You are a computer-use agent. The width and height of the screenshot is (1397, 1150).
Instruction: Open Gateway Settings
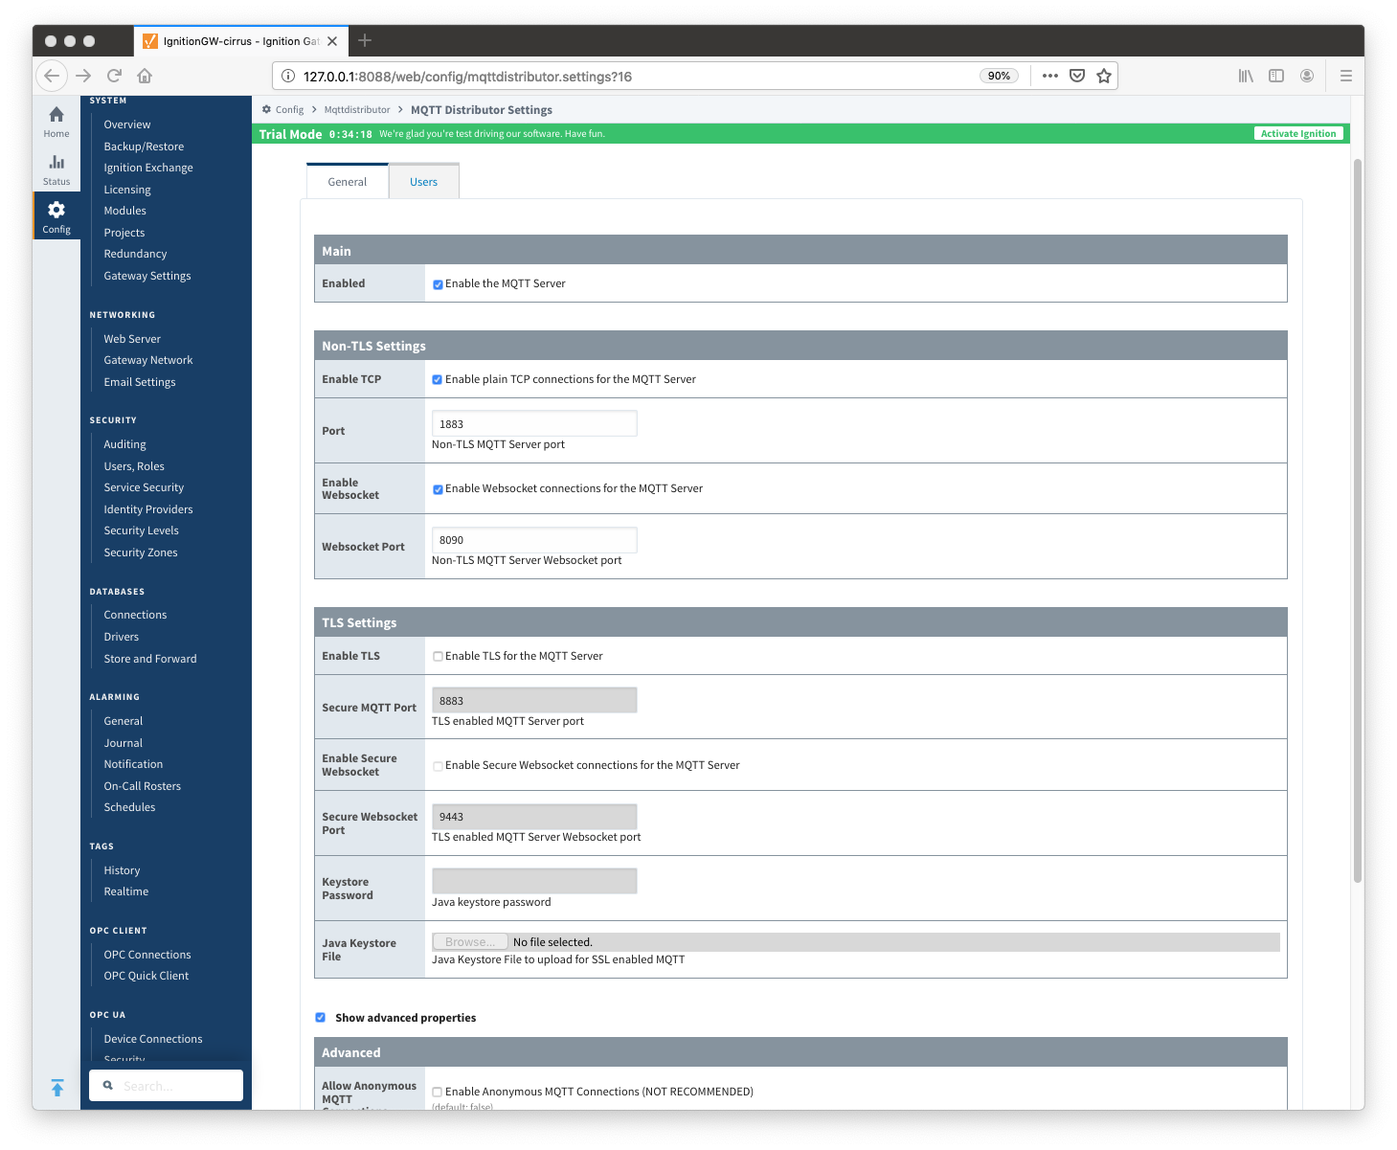point(147,276)
